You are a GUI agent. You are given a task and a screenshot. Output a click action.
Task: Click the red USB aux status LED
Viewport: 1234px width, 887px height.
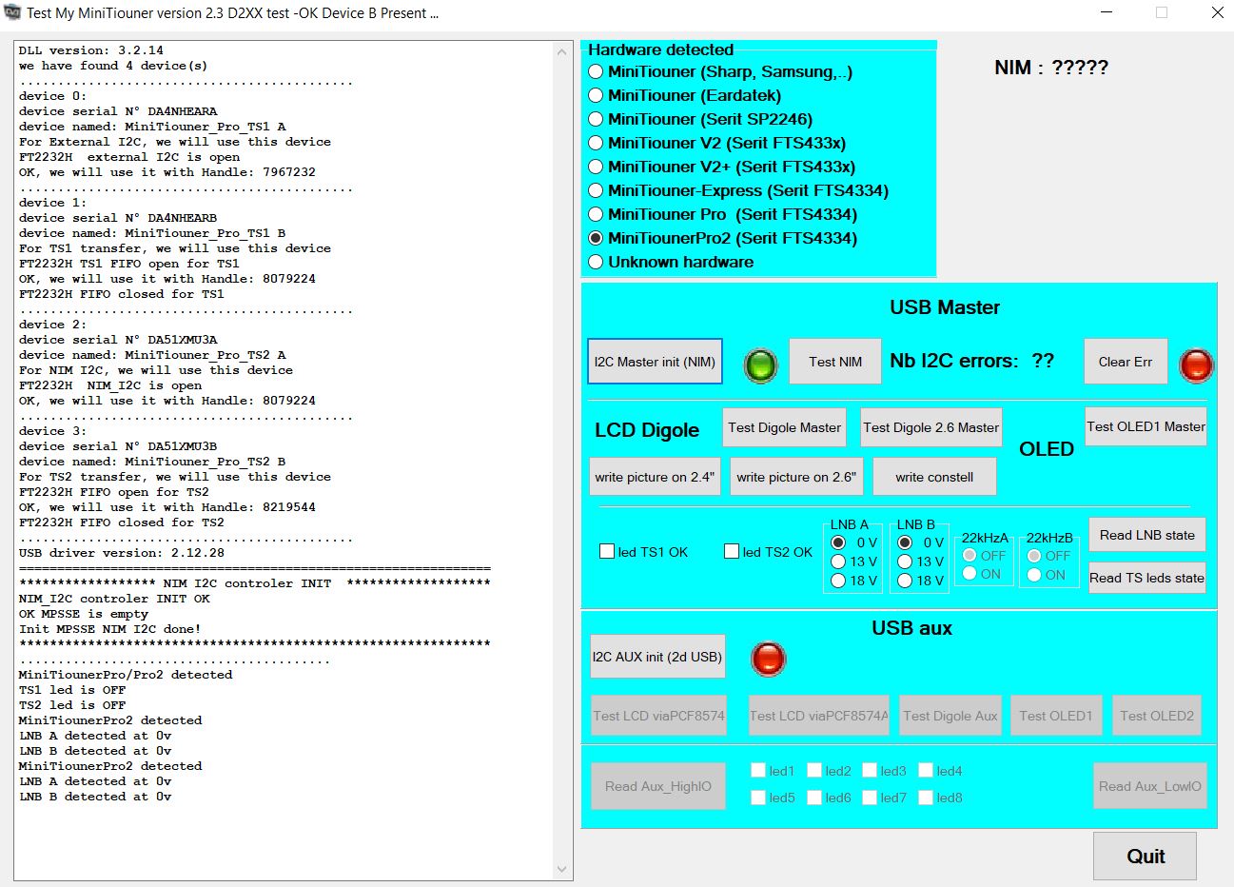[x=768, y=659]
